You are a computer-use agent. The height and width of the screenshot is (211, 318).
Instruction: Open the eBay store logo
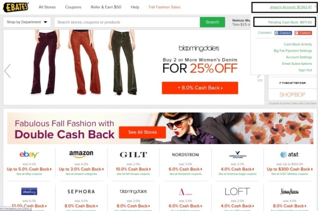[29, 154]
